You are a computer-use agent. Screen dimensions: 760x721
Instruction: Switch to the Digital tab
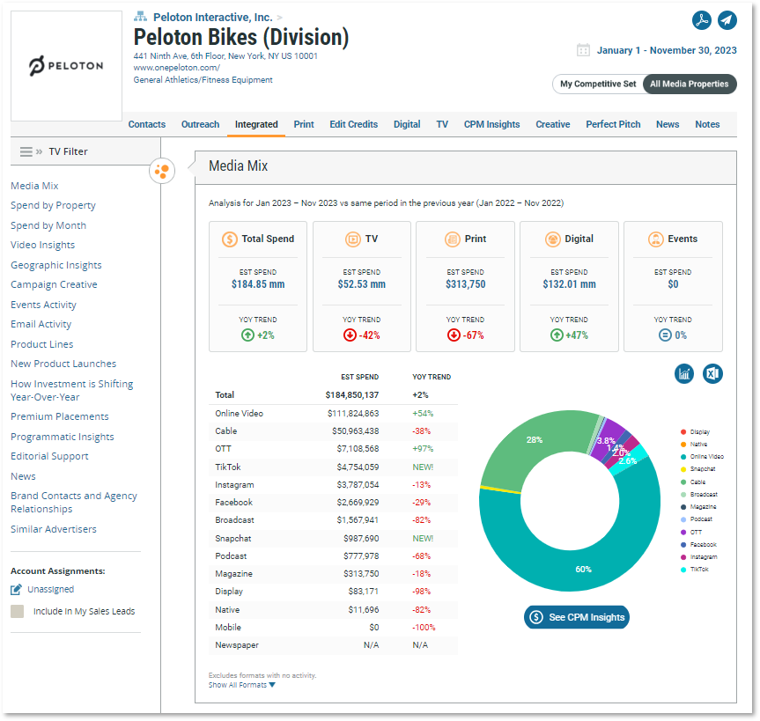click(x=407, y=124)
